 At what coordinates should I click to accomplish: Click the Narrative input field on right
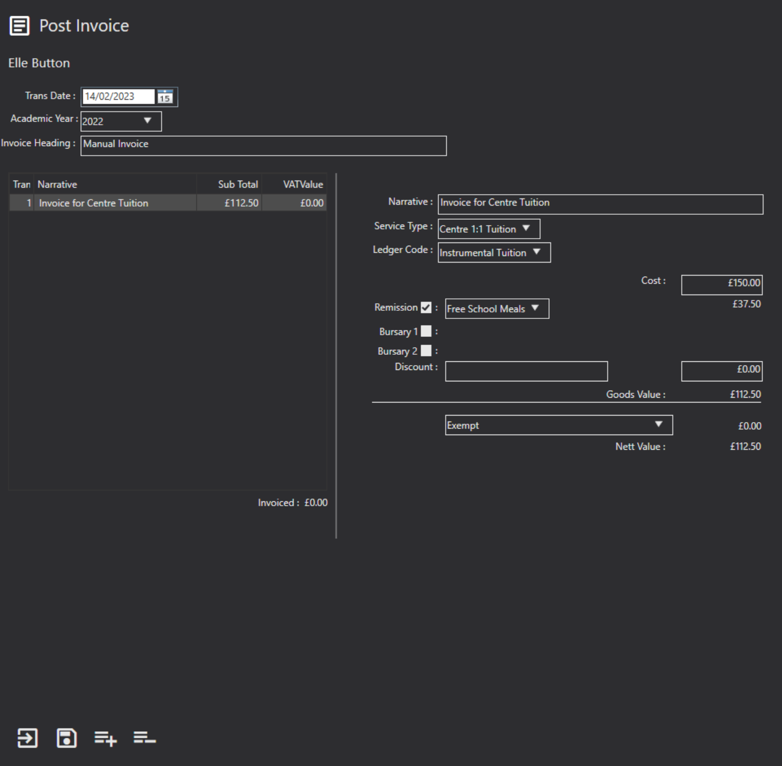click(600, 204)
